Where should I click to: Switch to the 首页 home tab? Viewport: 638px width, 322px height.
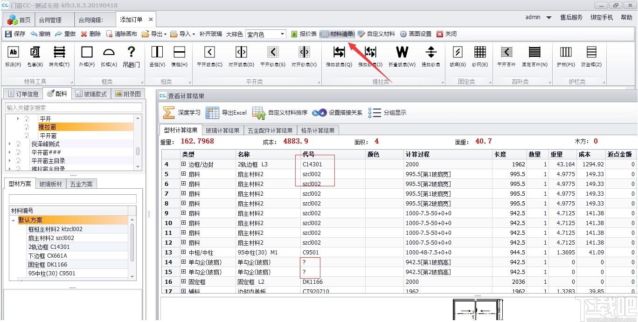(x=20, y=20)
